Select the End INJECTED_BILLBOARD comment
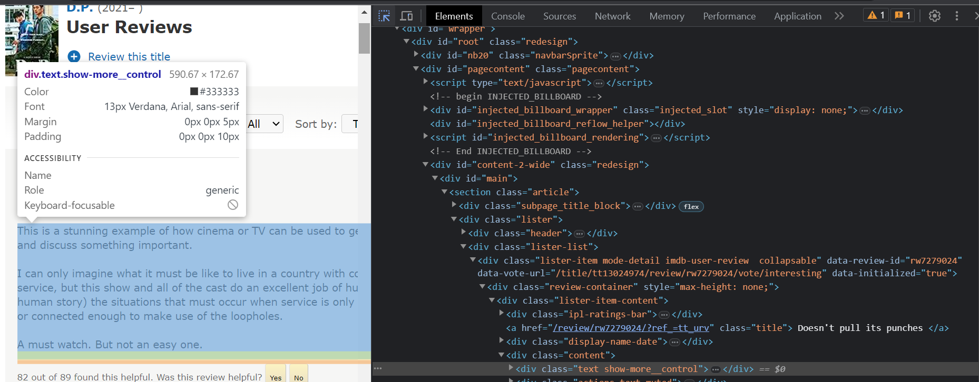The height and width of the screenshot is (382, 979). tap(511, 151)
